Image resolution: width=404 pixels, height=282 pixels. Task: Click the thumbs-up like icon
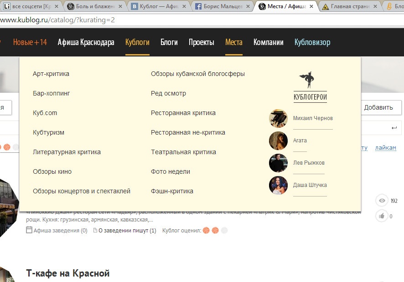click(382, 216)
